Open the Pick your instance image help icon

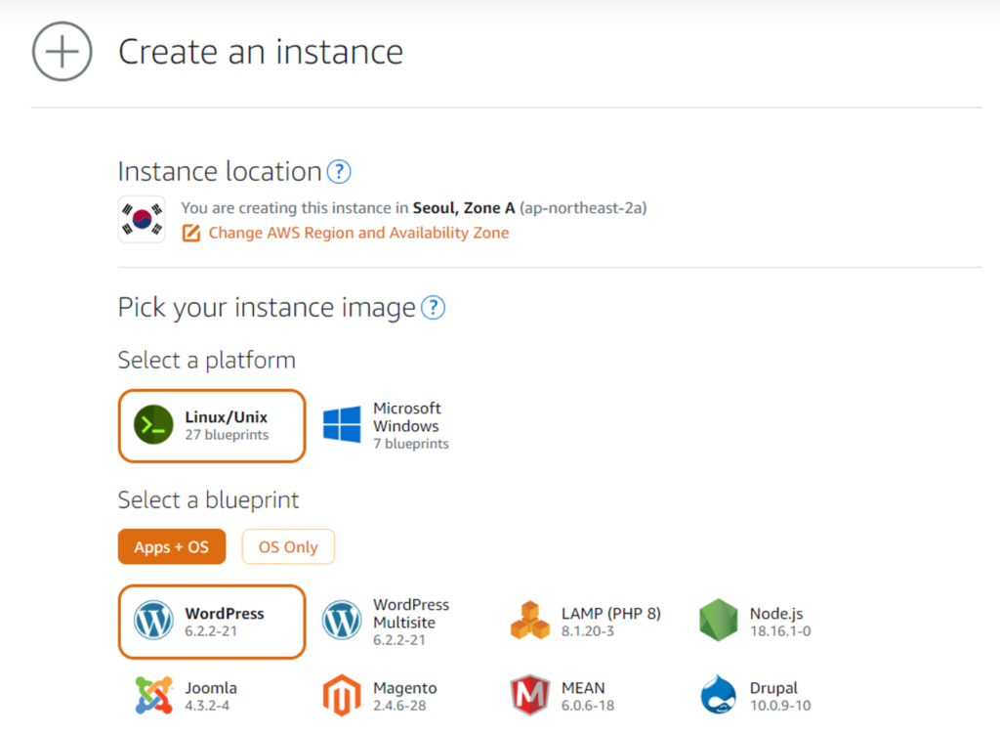pos(433,308)
